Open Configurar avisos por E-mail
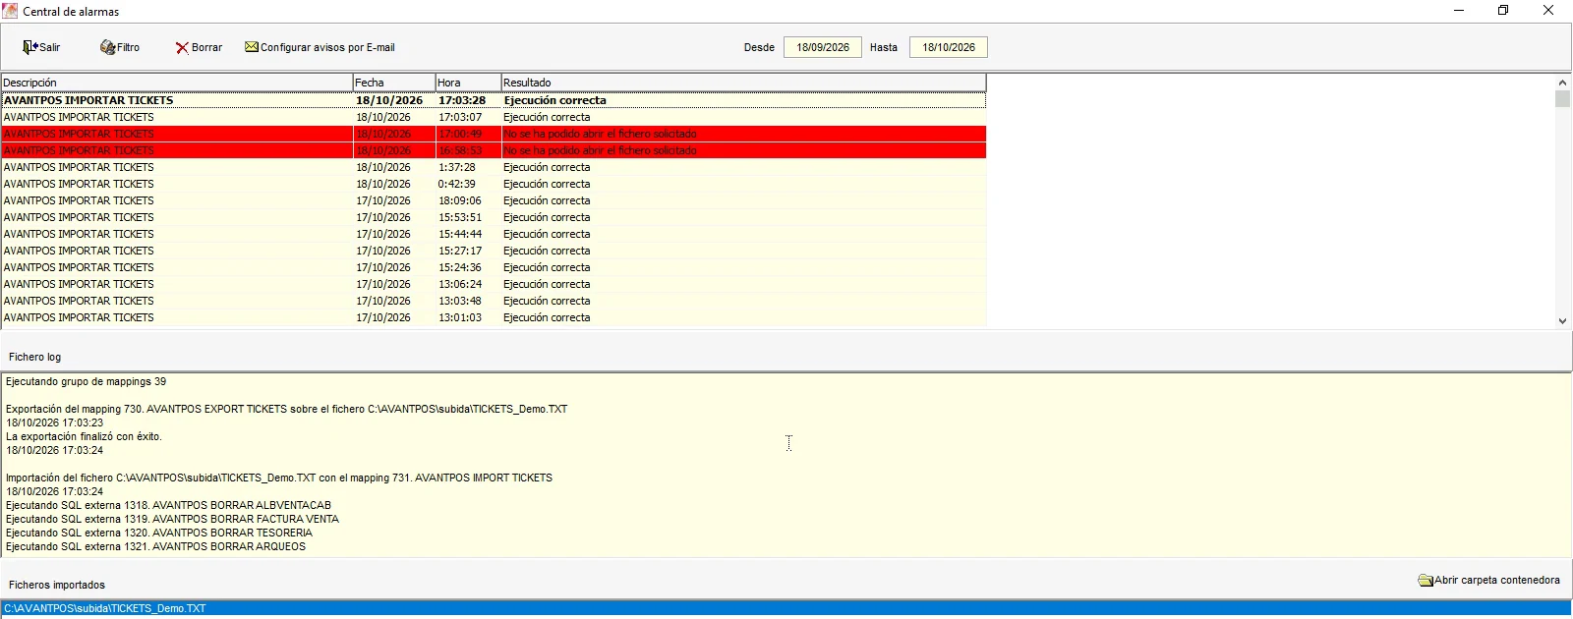 tap(320, 47)
